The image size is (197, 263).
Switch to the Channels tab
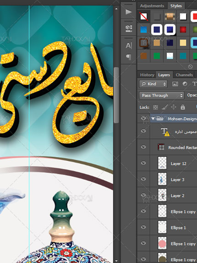184,75
